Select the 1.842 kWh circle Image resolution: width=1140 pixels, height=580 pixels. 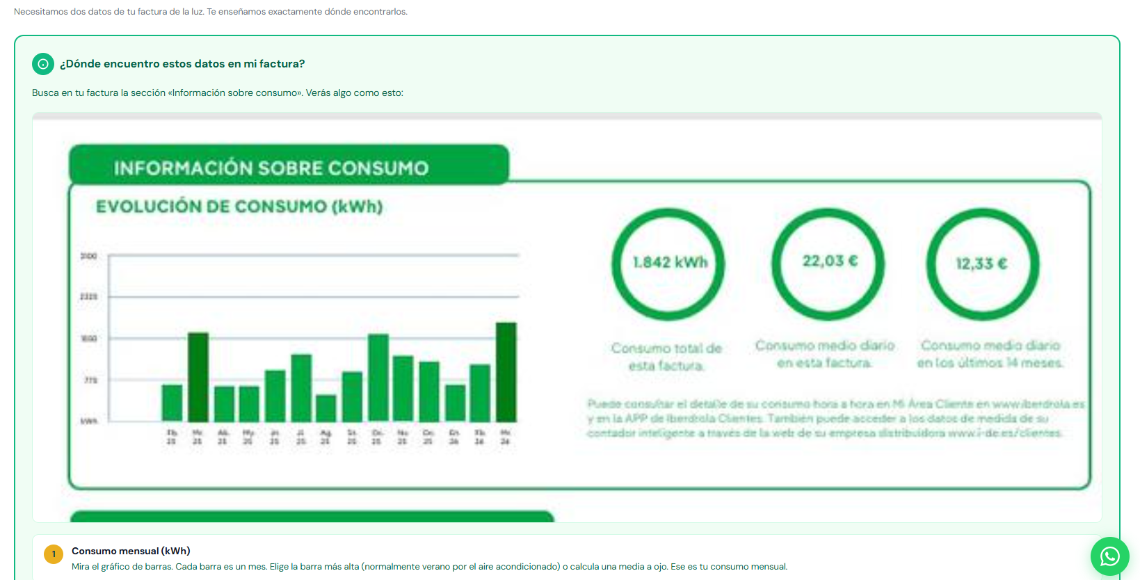[x=668, y=264]
